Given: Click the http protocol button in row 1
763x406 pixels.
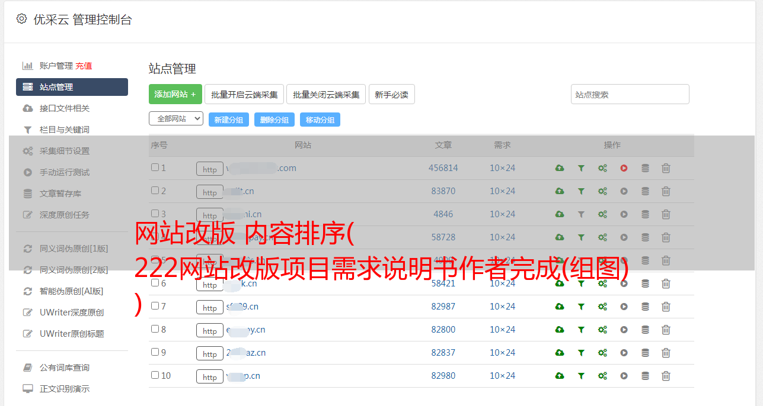Looking at the screenshot, I should pyautogui.click(x=210, y=169).
